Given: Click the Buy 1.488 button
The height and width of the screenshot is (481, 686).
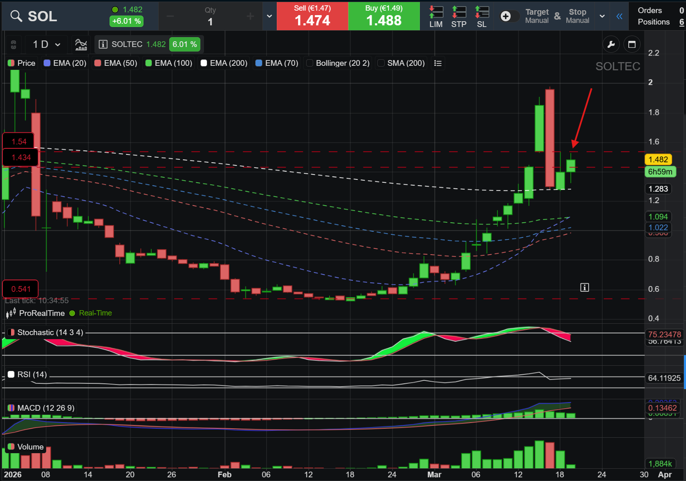Looking at the screenshot, I should click(384, 16).
